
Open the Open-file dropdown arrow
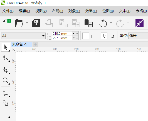(x=27, y=23)
